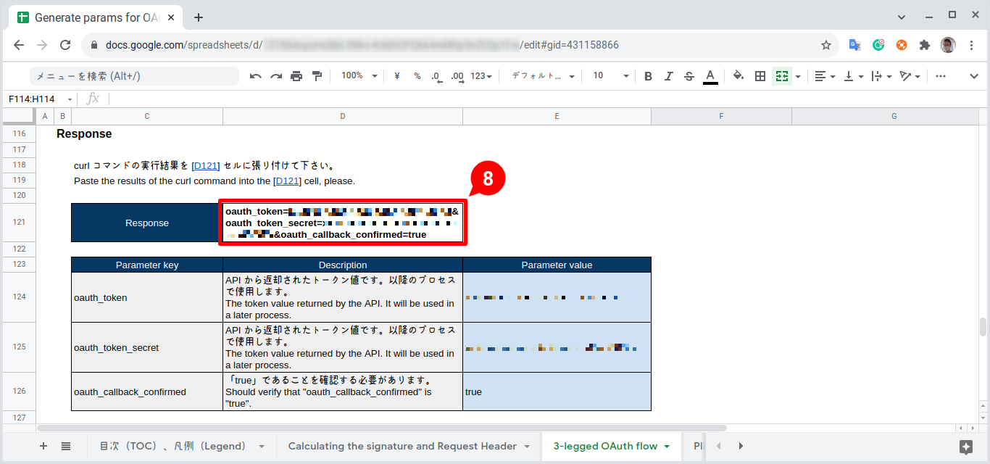The image size is (990, 464).
Task: Toggle strikethrough formatting
Action: 689,75
